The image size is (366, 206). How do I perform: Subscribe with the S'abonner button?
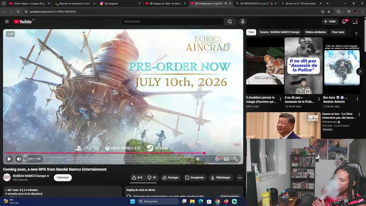click(63, 178)
